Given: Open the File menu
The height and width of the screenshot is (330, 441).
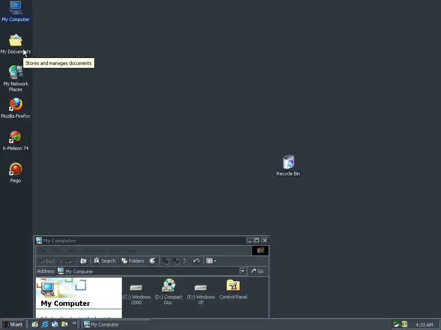Looking at the screenshot, I should pyautogui.click(x=43, y=251).
